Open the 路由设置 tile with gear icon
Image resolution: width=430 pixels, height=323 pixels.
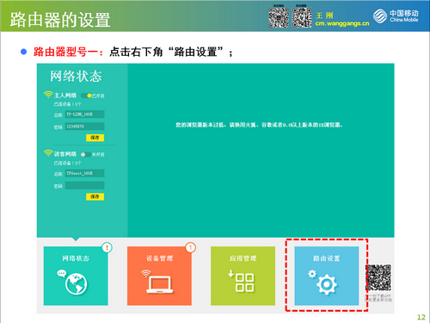tap(327, 276)
